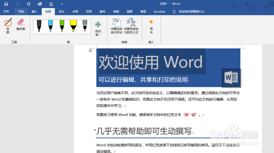The image size is (274, 153).
Task: Switch to the 引用 (References) tab
Action: point(89,11)
